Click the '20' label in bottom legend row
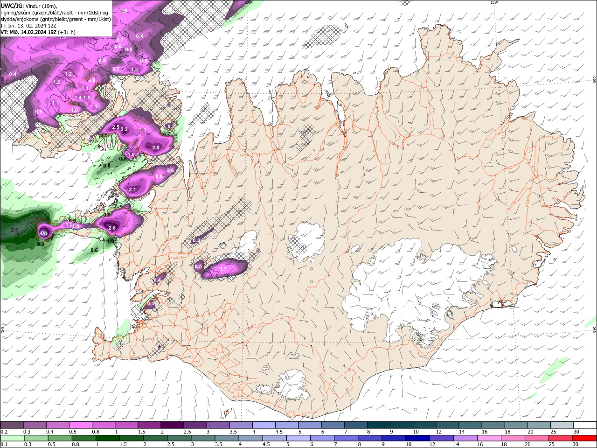The height and width of the screenshot is (448, 597). click(528, 444)
